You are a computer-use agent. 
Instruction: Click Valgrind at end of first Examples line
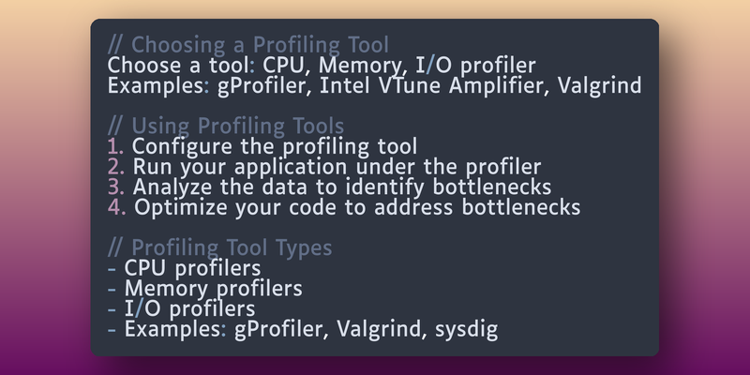click(x=600, y=86)
